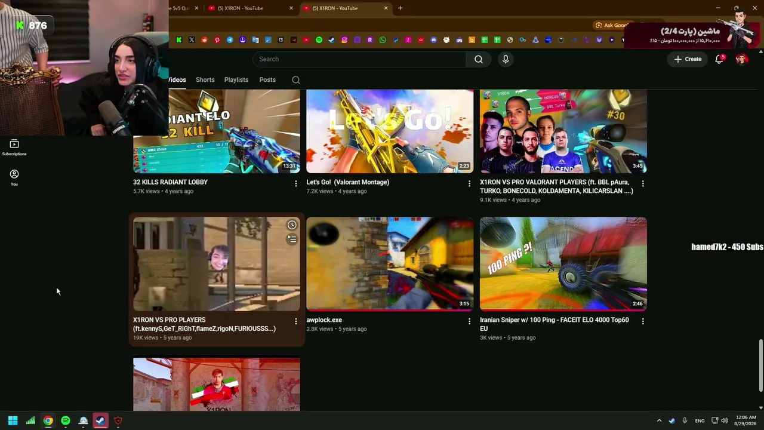Open Steam from the taskbar

point(100,420)
